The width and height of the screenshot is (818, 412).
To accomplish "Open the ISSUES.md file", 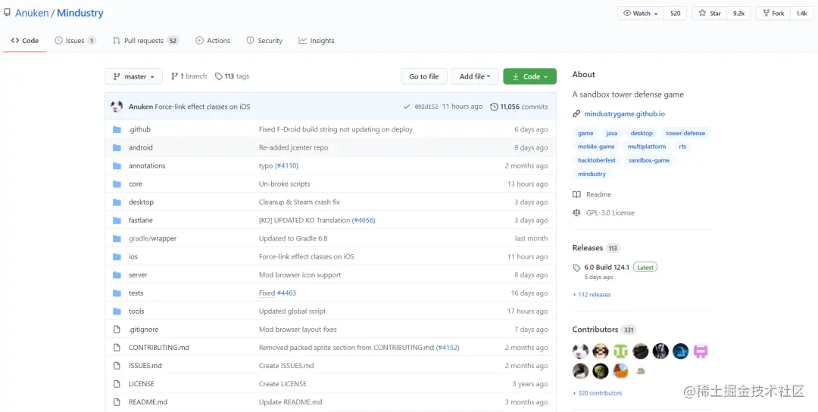I will (x=145, y=366).
